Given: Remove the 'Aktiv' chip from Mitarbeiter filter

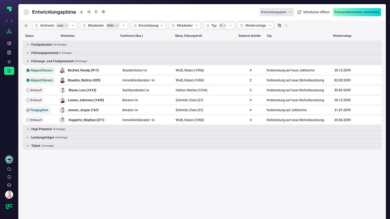Looking at the screenshot, I should 117,25.
